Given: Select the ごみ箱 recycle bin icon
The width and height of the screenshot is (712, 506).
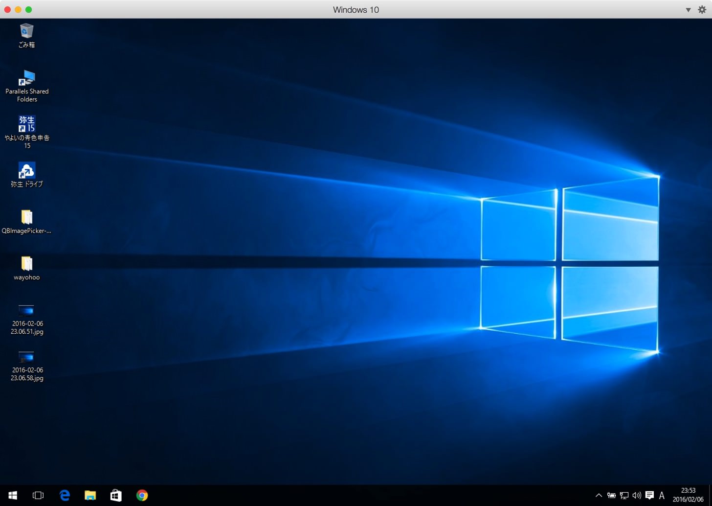Looking at the screenshot, I should [x=26, y=36].
